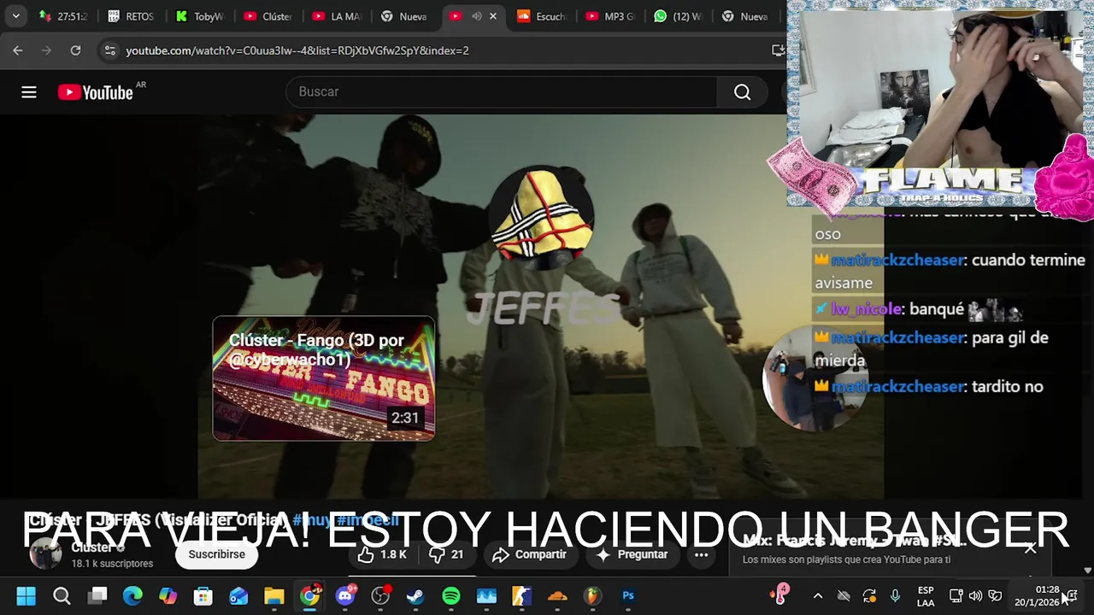This screenshot has height=615, width=1094.
Task: Click the #imbecil hashtag link
Action: tap(368, 520)
